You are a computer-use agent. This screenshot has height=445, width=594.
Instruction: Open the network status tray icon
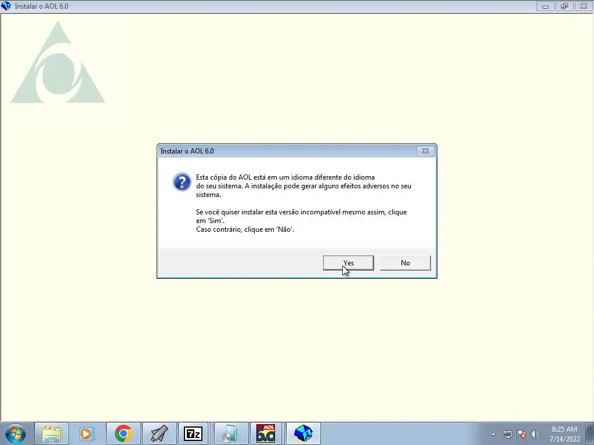click(507, 434)
